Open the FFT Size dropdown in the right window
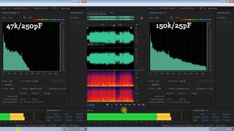 coord(161,89)
